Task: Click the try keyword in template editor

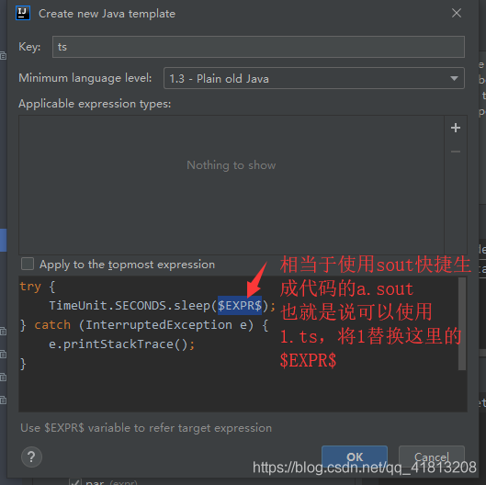Action: point(30,287)
